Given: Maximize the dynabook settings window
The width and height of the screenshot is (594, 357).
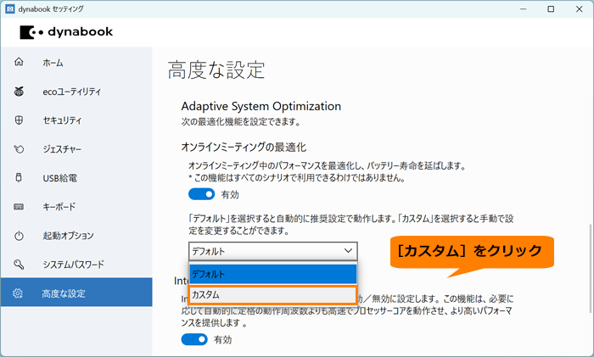Looking at the screenshot, I should click(551, 8).
